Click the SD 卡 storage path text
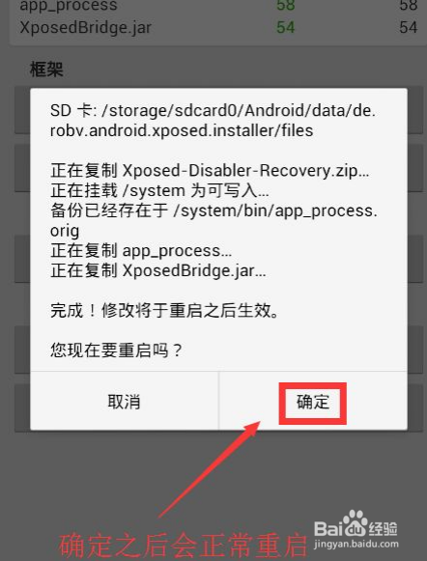 tap(213, 121)
